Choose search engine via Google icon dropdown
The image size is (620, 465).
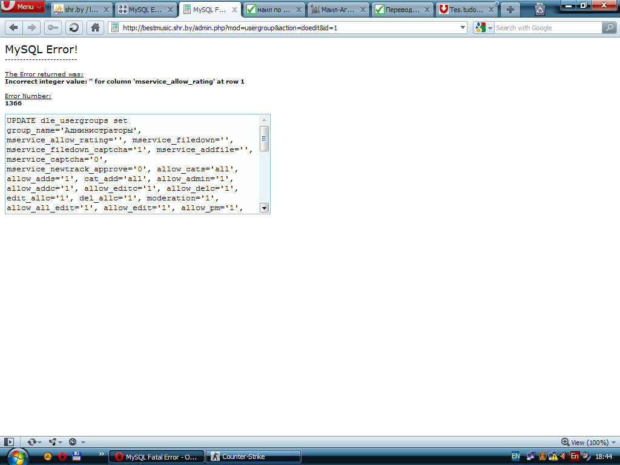pos(484,28)
